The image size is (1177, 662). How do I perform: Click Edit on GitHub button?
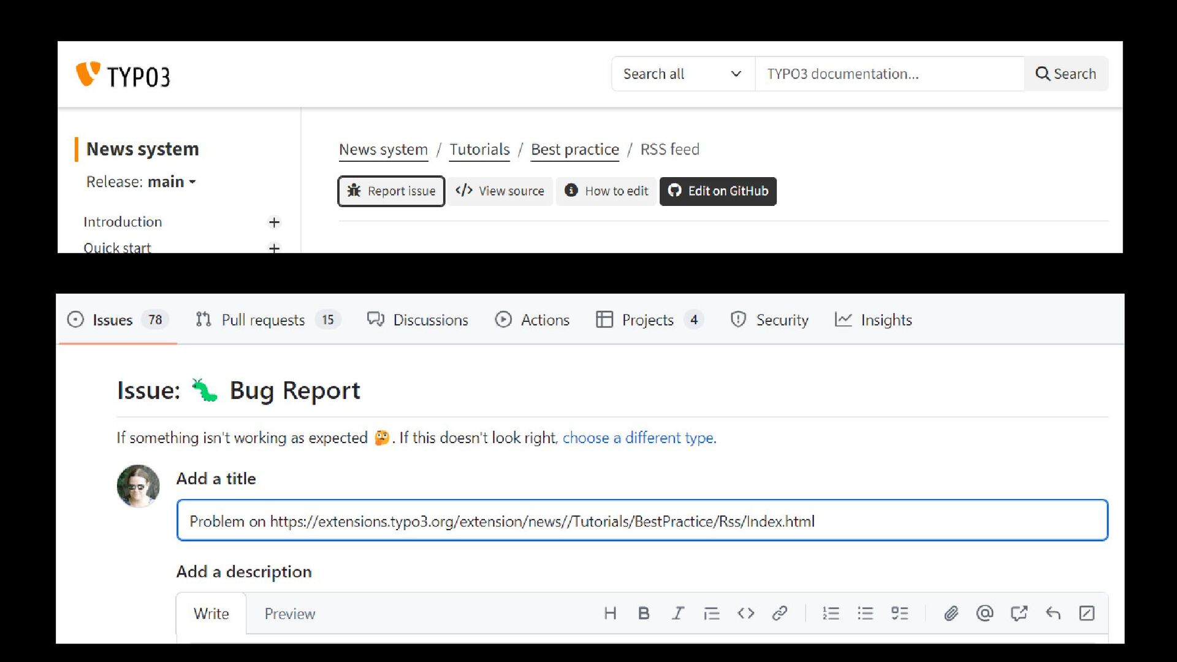tap(718, 191)
